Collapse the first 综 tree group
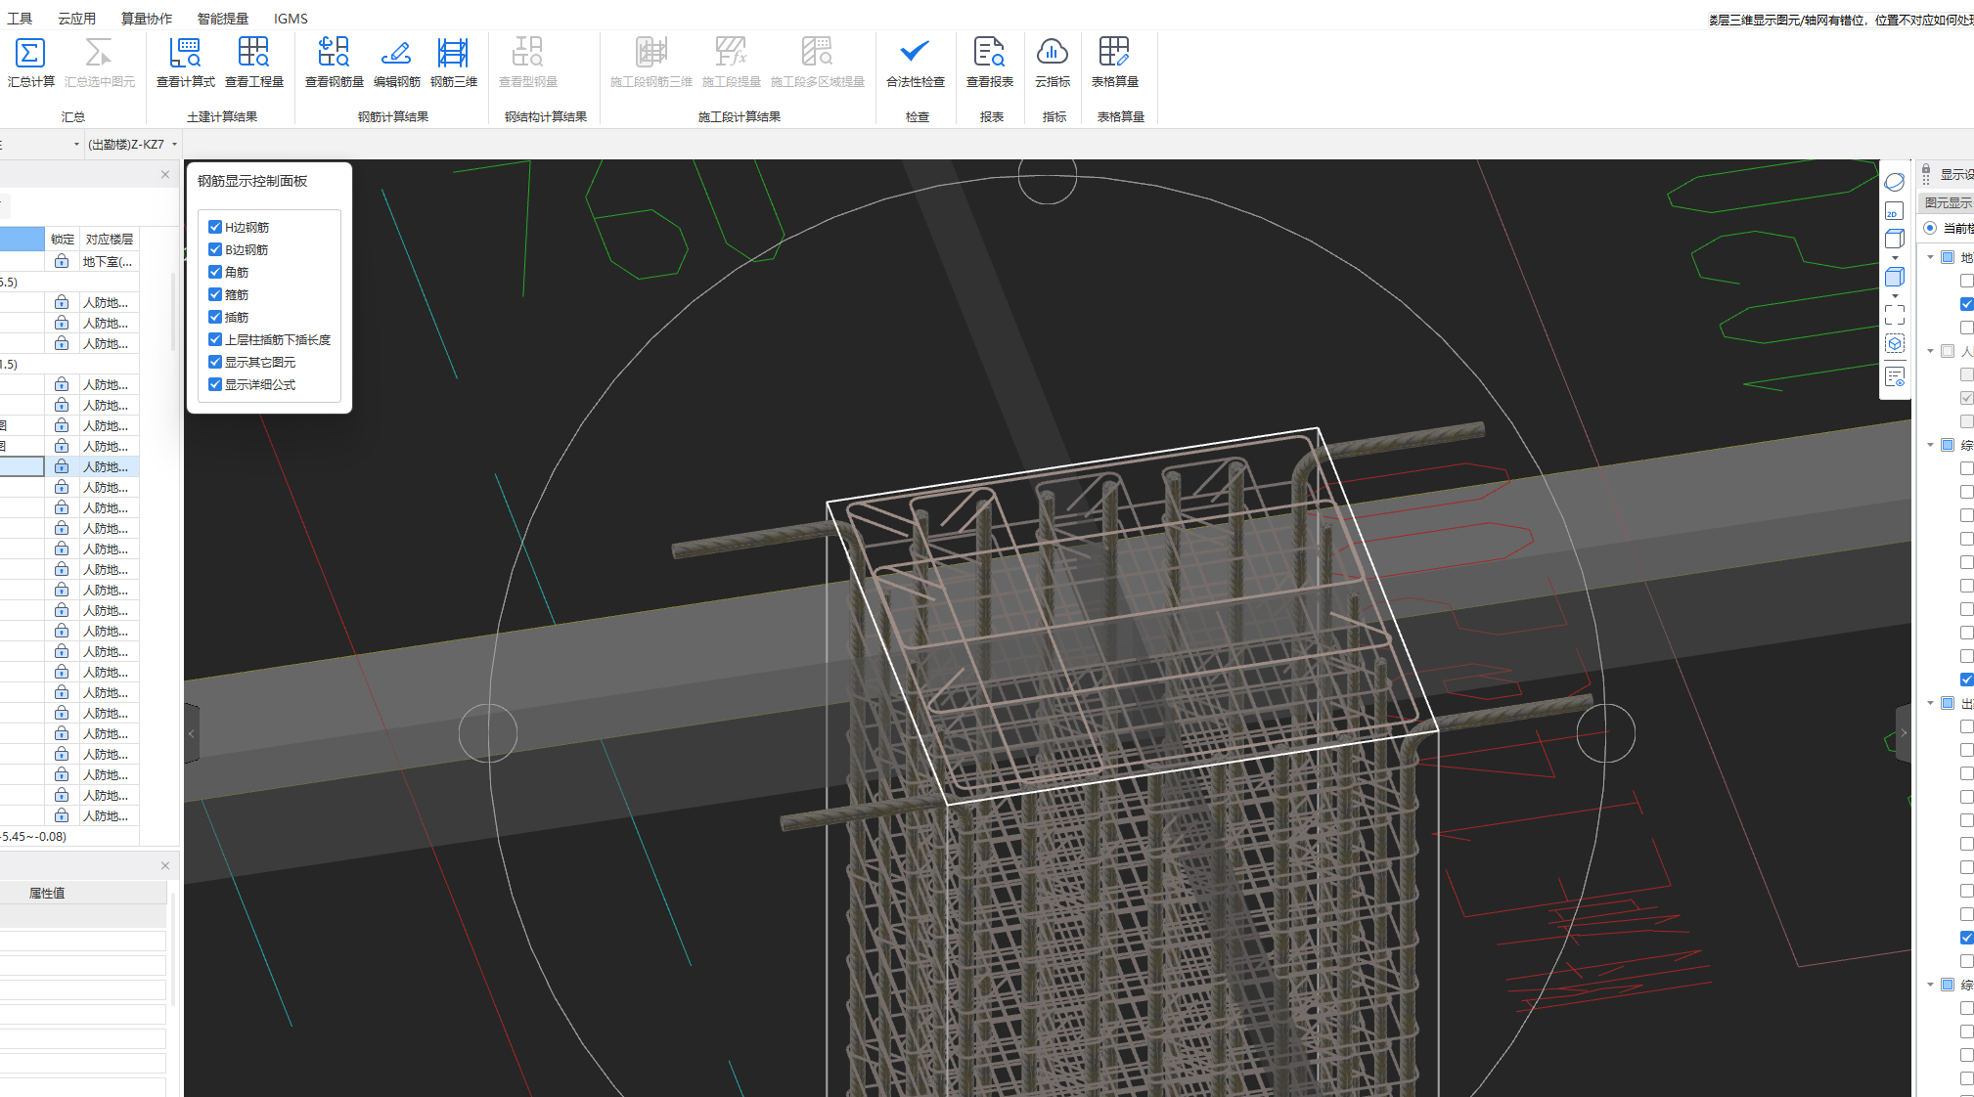 coord(1930,445)
